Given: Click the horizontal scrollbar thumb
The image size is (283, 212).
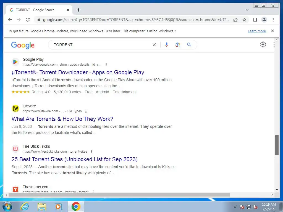Looking at the screenshot, I should pyautogui.click(x=119, y=195).
